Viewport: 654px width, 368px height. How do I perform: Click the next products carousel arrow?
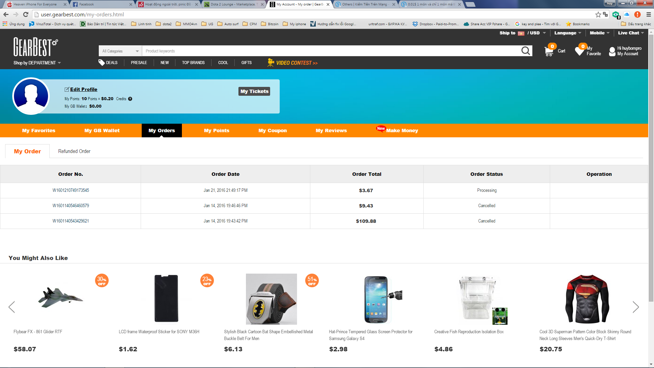(636, 307)
